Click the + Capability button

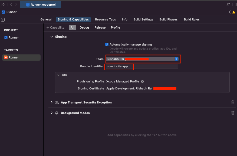click(x=55, y=27)
